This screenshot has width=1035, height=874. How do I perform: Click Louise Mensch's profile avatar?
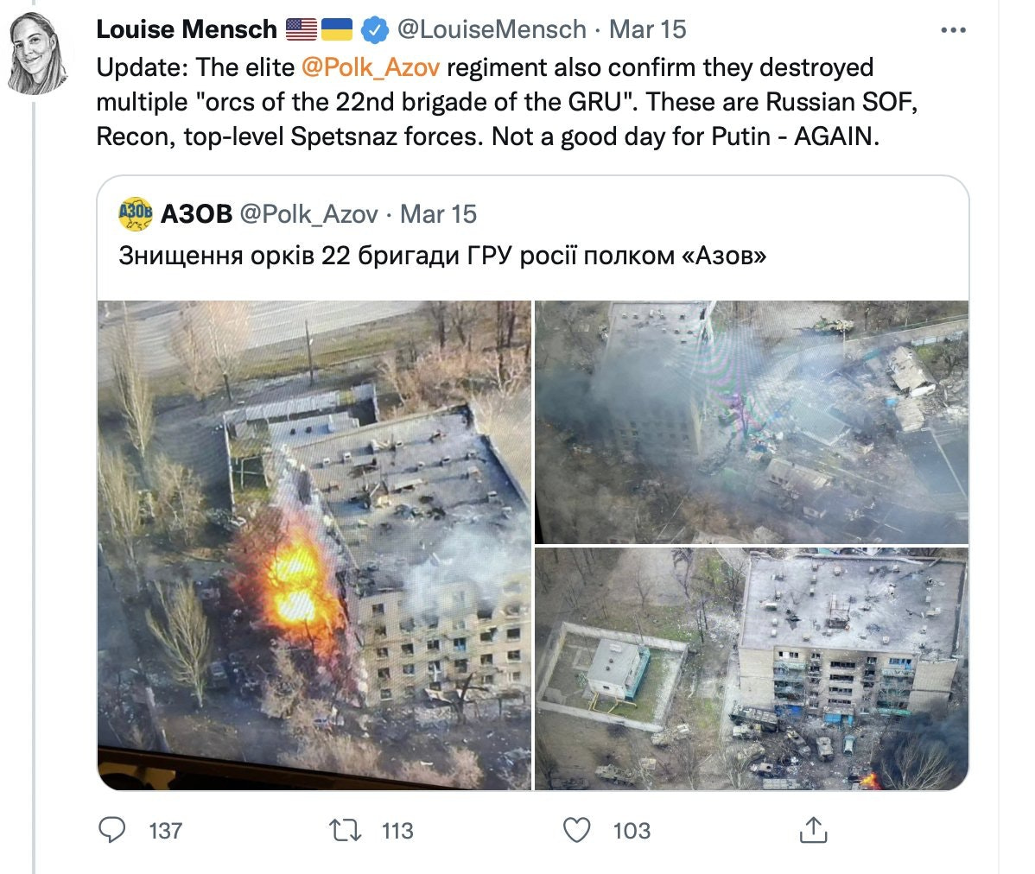[38, 53]
